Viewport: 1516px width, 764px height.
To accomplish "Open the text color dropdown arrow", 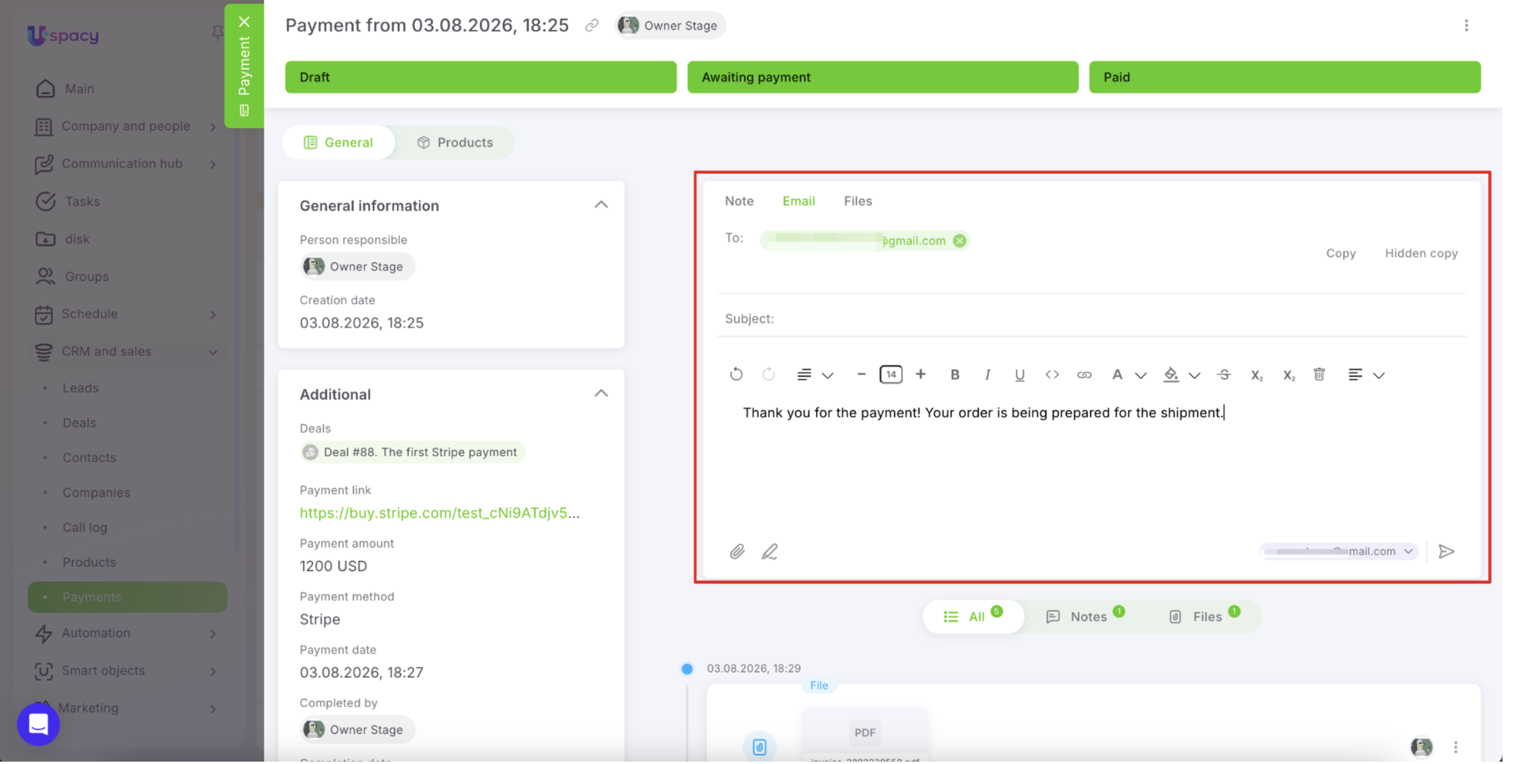I will 1141,375.
